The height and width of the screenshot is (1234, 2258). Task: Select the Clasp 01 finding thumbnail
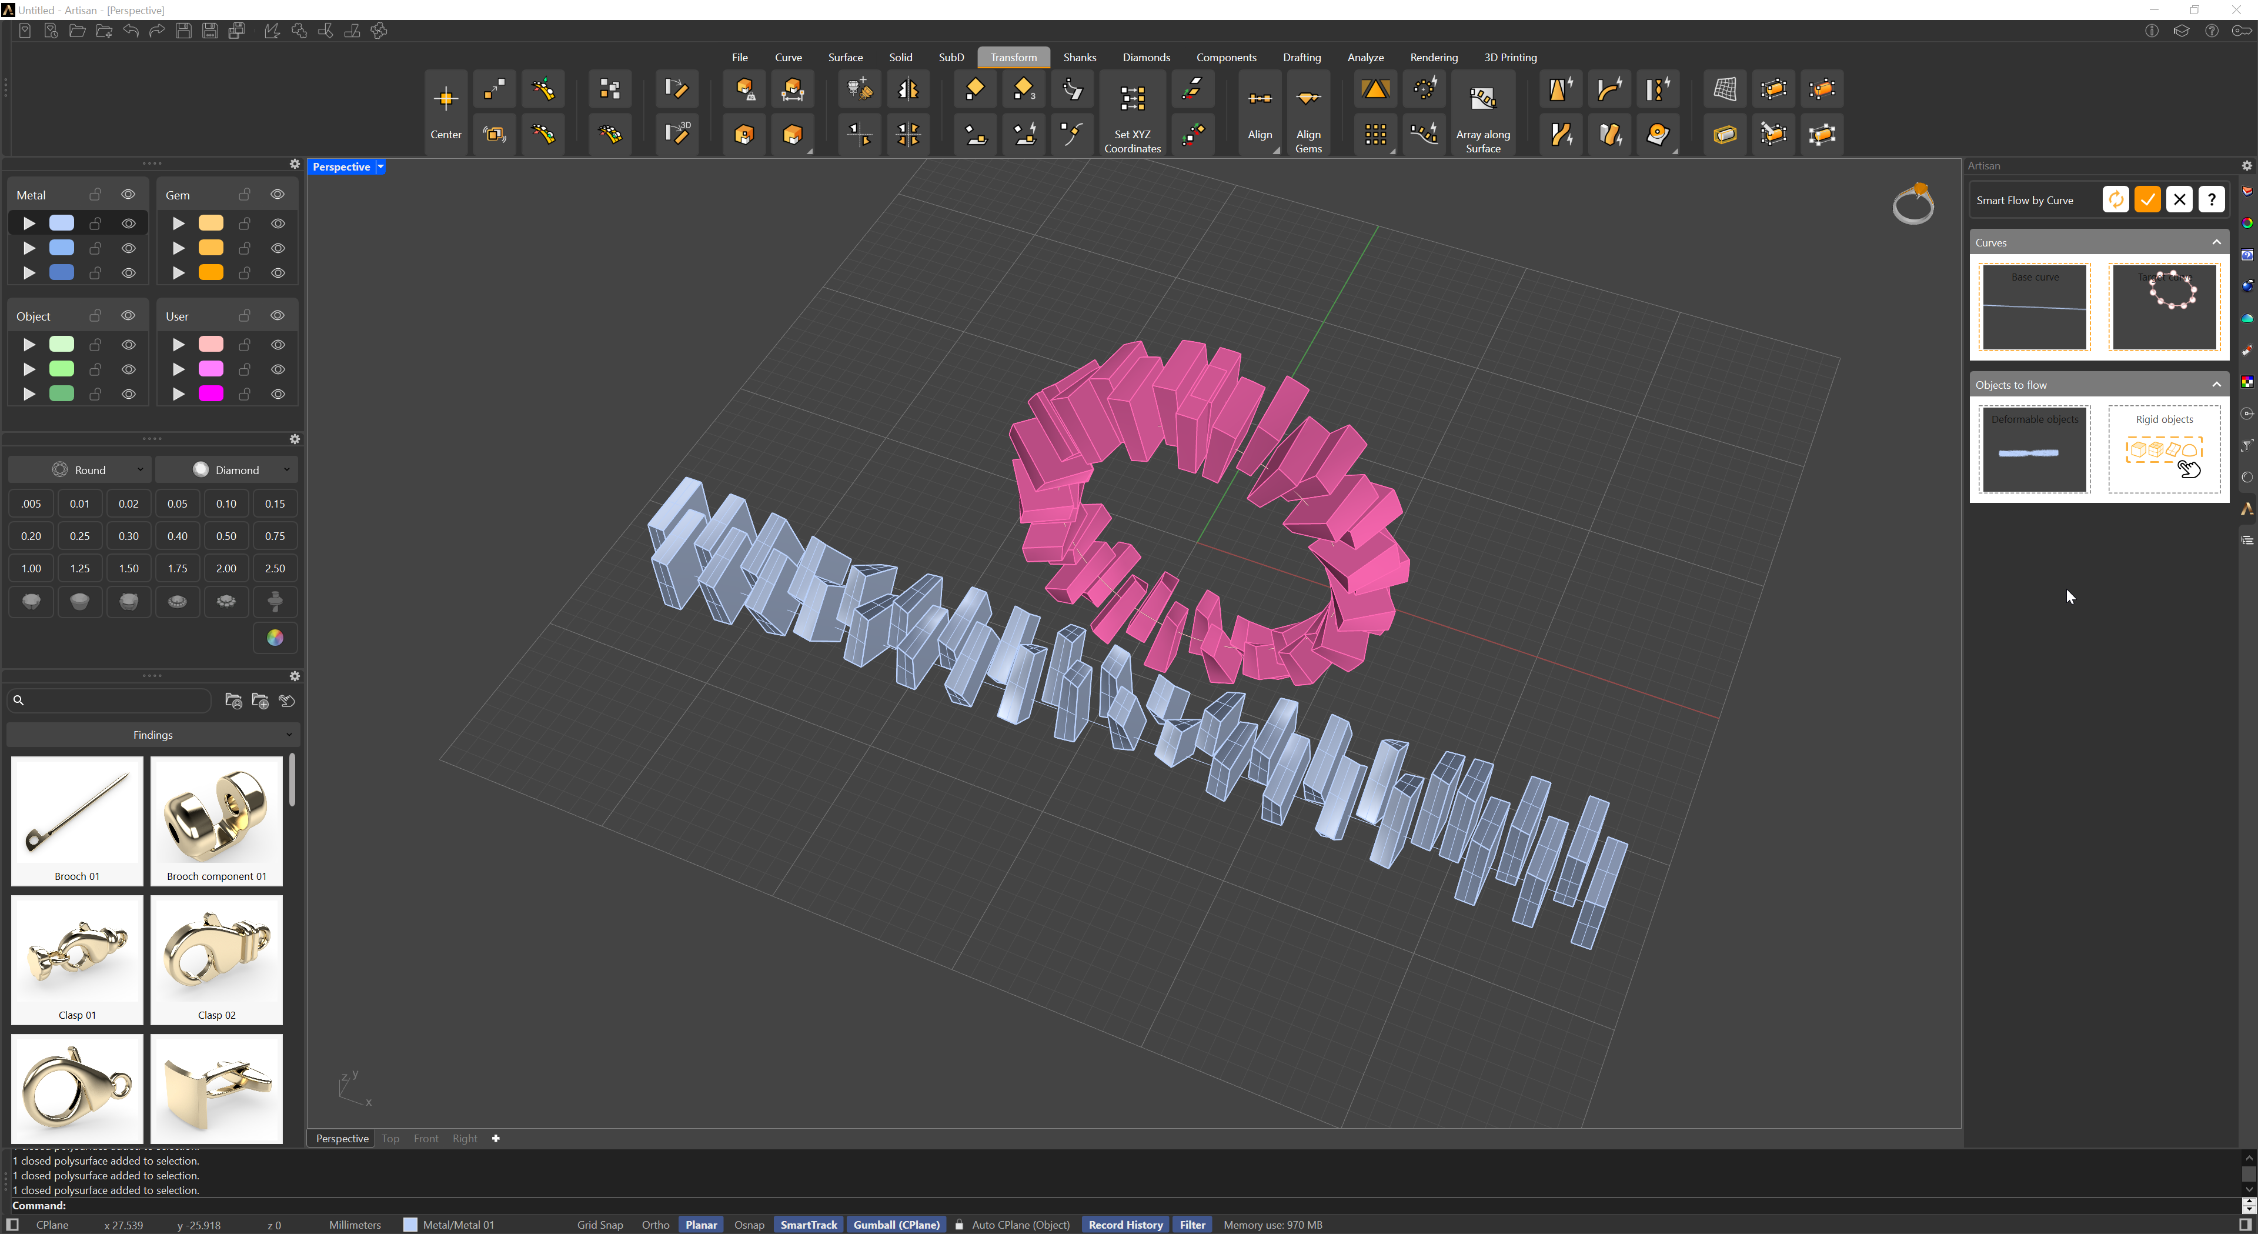[77, 959]
